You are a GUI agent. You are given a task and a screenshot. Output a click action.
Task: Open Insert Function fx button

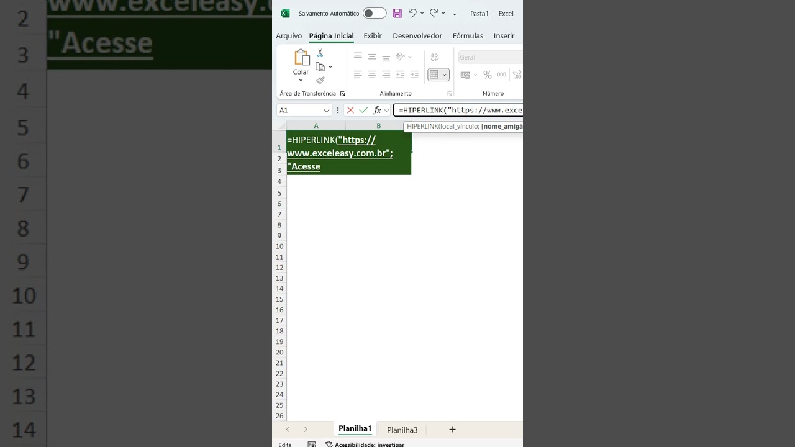click(x=377, y=110)
